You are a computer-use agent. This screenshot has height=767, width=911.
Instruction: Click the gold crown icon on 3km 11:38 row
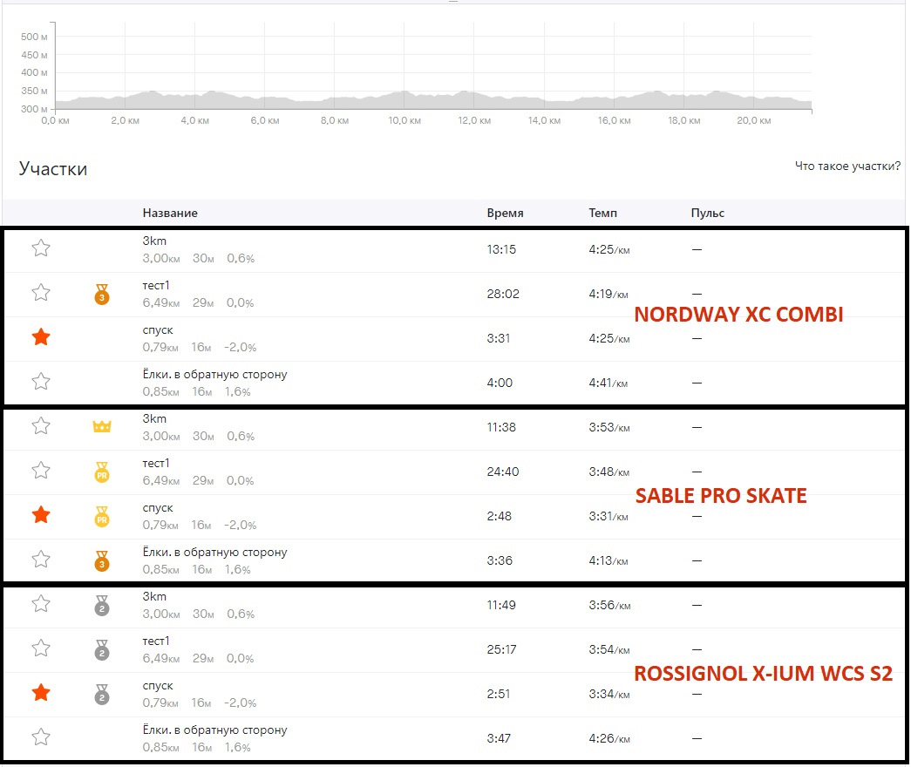click(x=102, y=427)
